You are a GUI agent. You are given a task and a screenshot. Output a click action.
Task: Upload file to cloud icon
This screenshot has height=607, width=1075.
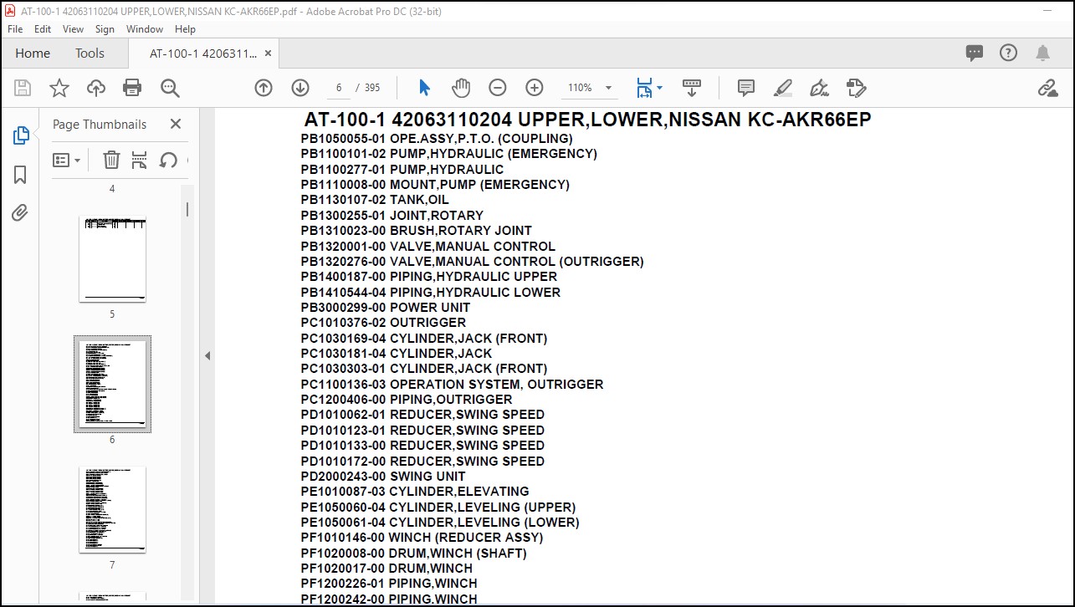pos(96,88)
